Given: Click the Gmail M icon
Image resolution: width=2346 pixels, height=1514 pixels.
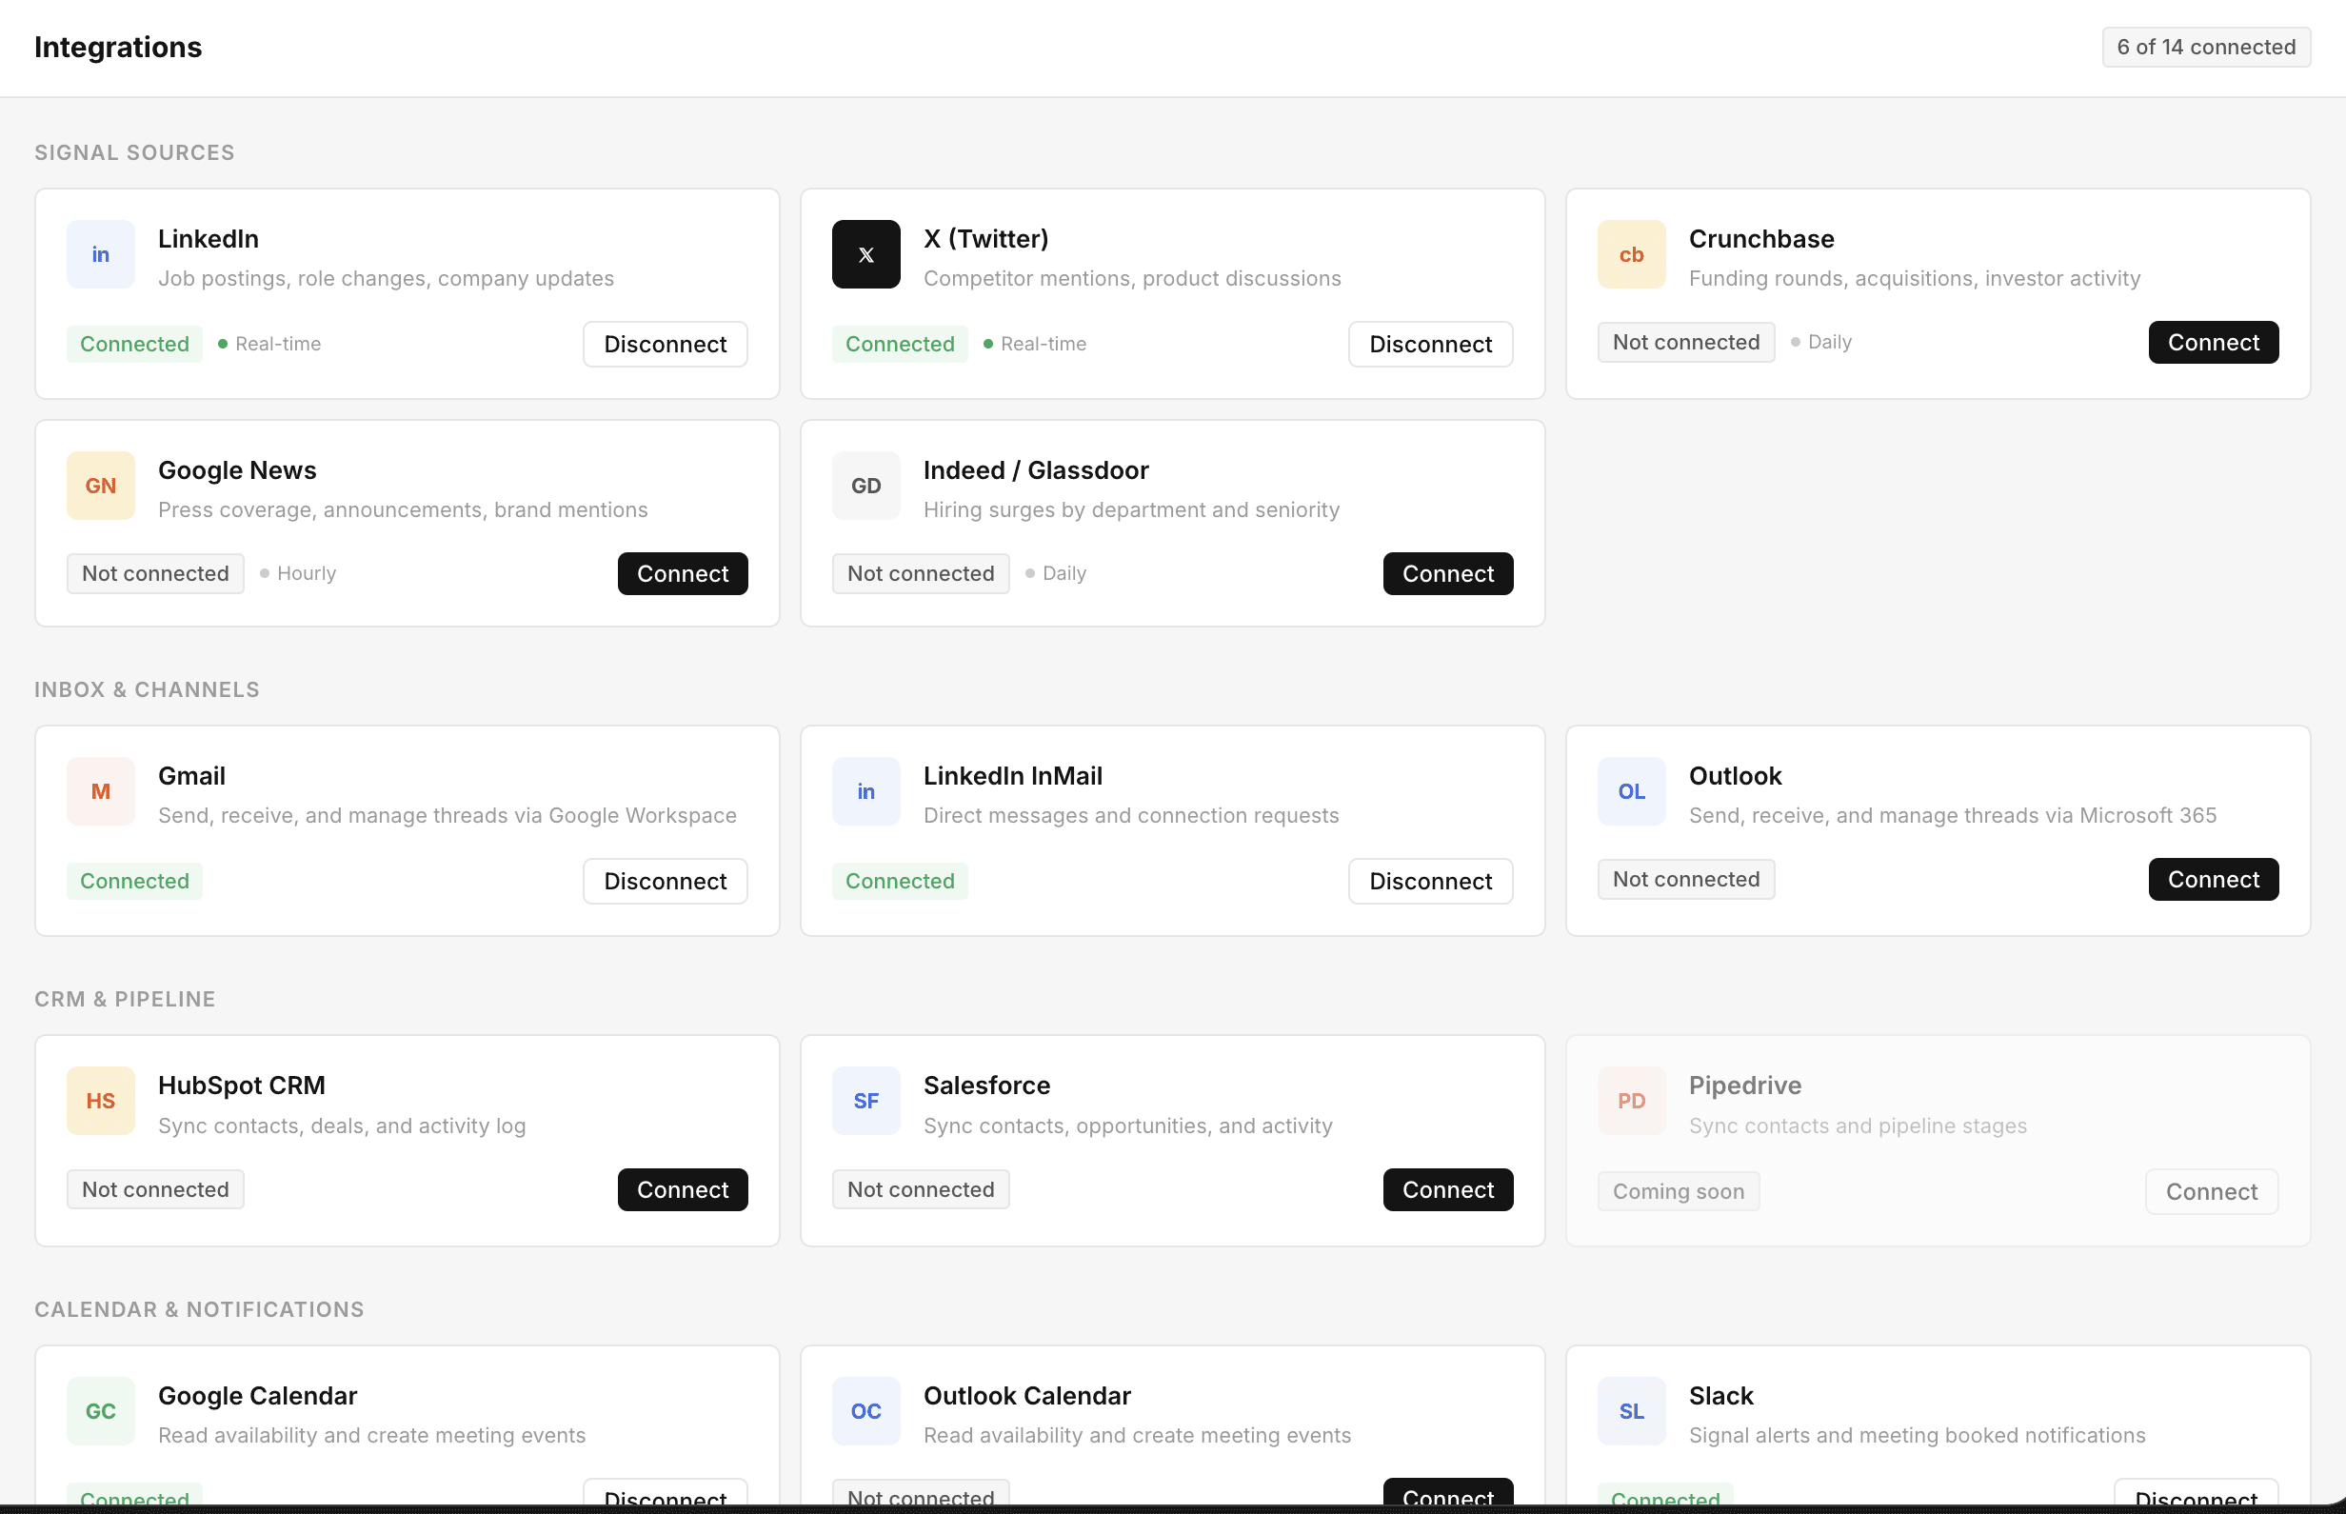Looking at the screenshot, I should click(100, 791).
